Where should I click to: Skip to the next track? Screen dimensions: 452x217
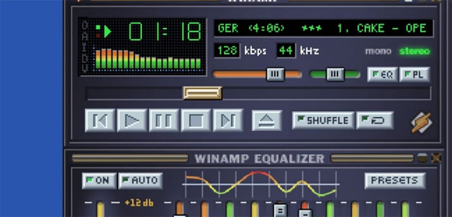(228, 120)
